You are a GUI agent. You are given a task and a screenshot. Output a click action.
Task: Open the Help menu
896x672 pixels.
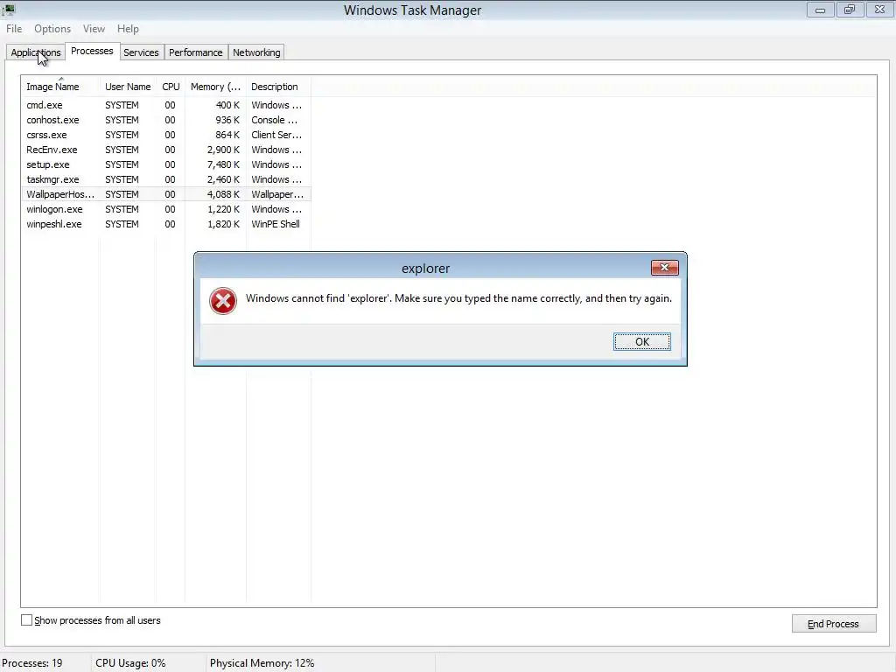128,29
